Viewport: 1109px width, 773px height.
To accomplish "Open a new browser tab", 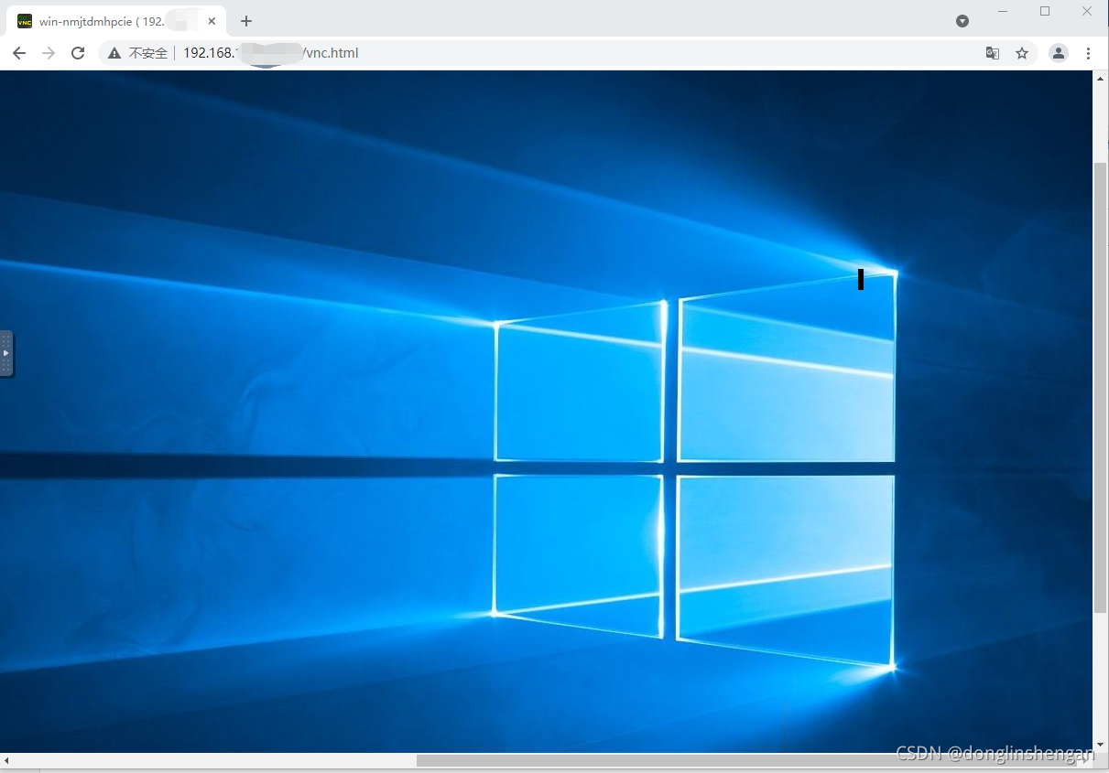I will [245, 21].
